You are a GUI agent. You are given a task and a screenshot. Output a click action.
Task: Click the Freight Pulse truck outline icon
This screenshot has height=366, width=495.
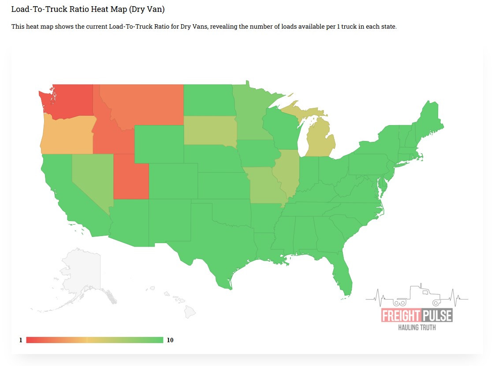click(417, 296)
